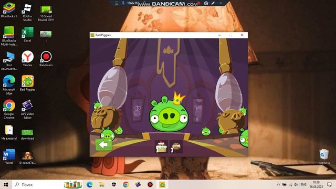
Task: Open the Bandicam overlay menu icon
Action: point(117,3)
